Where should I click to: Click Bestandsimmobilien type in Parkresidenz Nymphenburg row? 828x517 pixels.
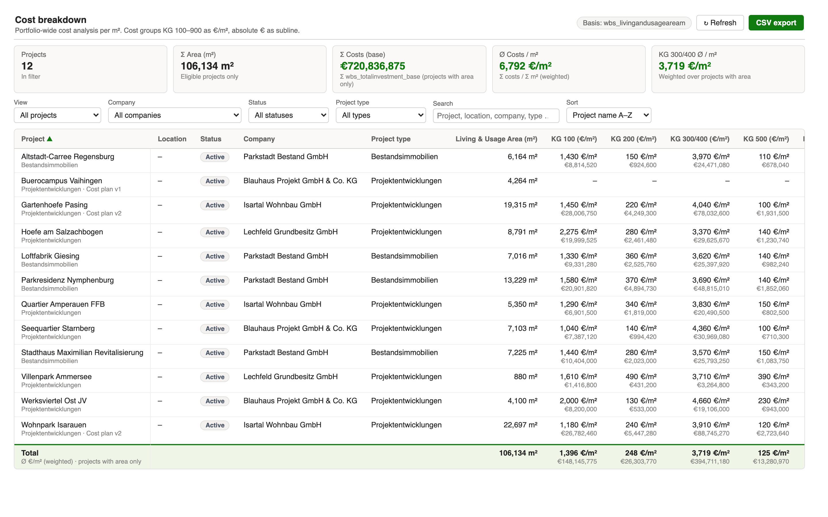405,280
